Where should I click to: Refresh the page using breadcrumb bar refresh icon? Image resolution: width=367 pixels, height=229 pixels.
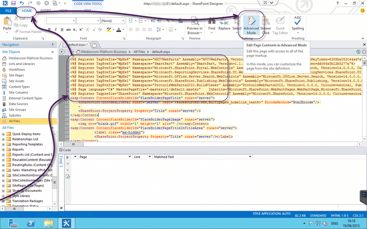[x=358, y=52]
